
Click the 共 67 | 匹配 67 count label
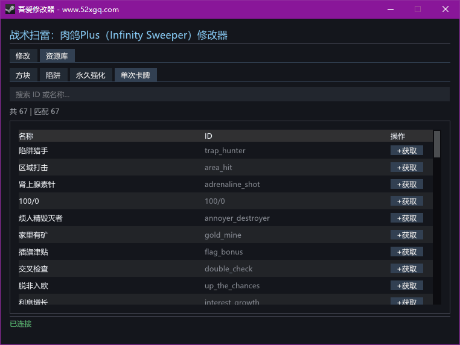34,112
